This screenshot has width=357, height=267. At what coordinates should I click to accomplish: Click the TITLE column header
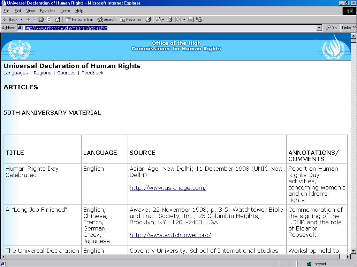(x=15, y=153)
